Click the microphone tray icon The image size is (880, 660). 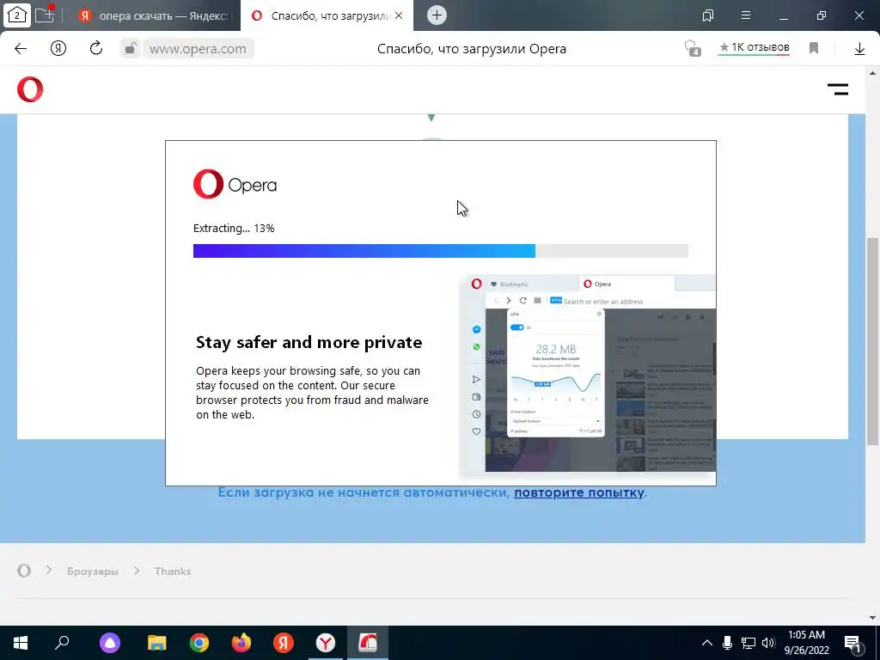(x=727, y=643)
